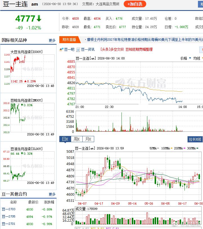Click the 最低 value 4771
This screenshot has height=229, width=203.
pos(97,27)
